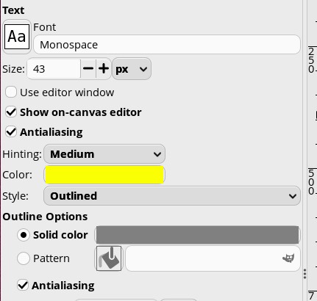The image size is (317, 301).
Task: Open the font picker Aa icon
Action: click(x=17, y=37)
